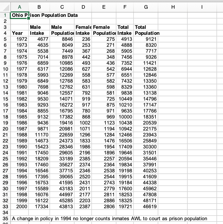Click total population value 30300
Image resolution: width=223 pixels, height=224 pixels.
click(x=146, y=147)
